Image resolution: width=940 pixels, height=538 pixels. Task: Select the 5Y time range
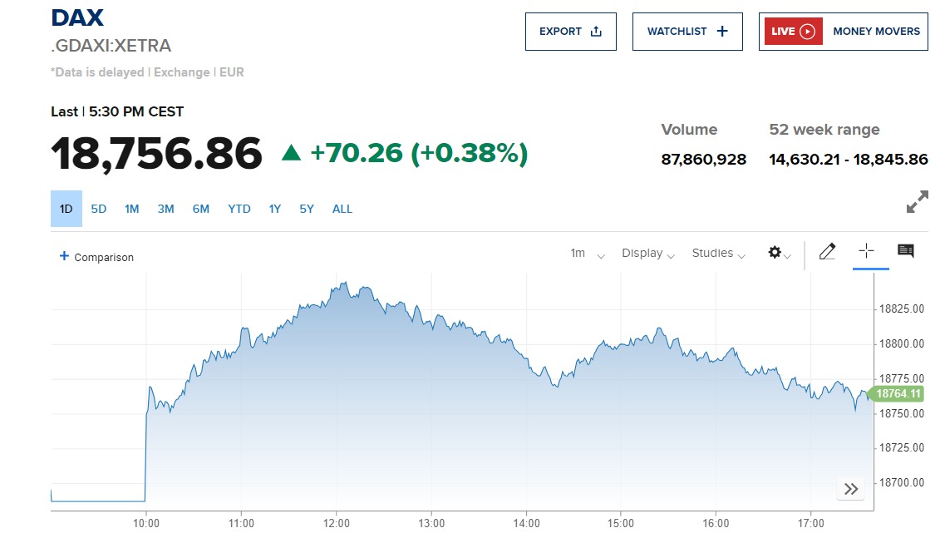click(307, 209)
